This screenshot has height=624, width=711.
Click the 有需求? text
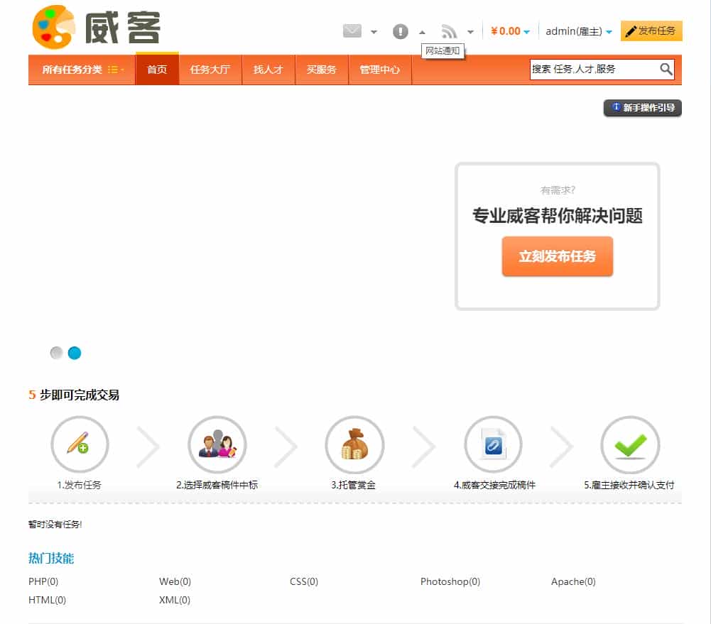pos(558,190)
